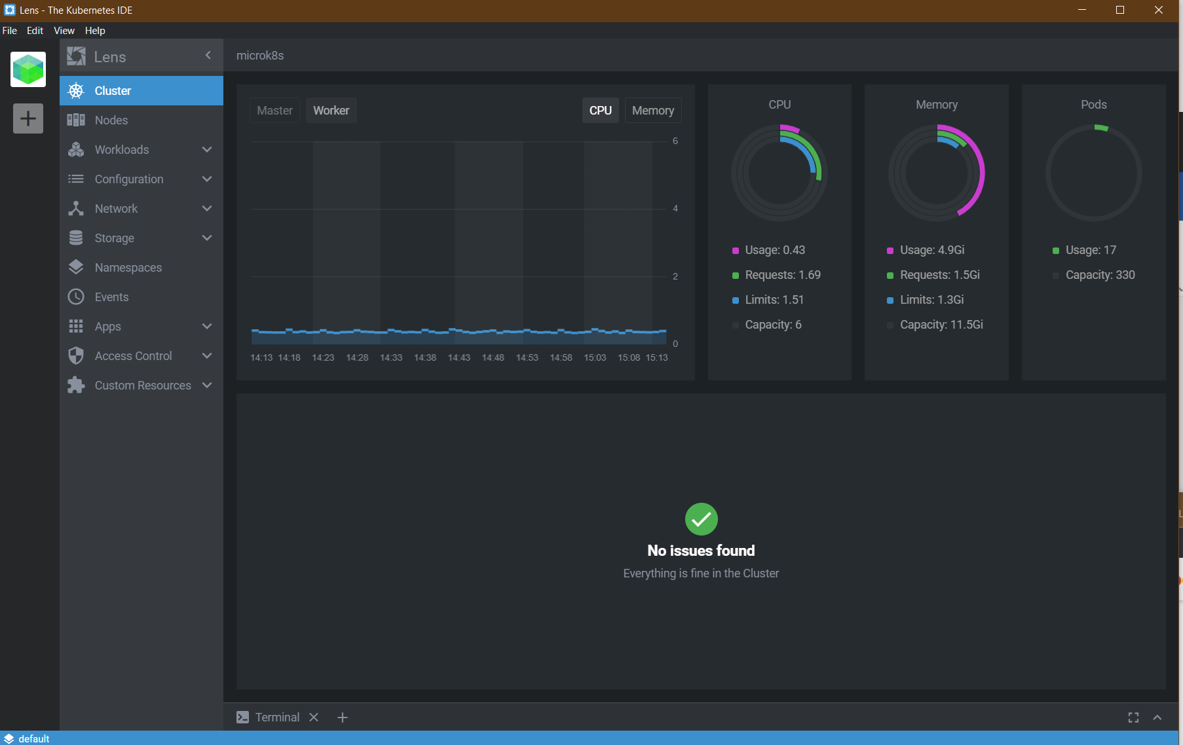1183x745 pixels.
Task: Click the 14:43 time label on chart
Action: [x=459, y=357]
